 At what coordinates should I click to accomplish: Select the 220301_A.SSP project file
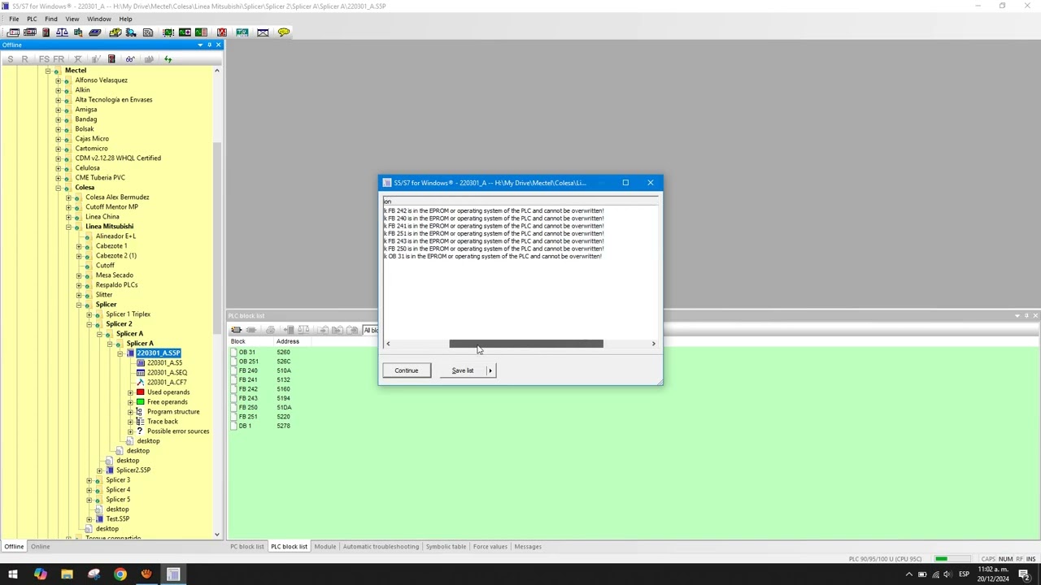[159, 353]
